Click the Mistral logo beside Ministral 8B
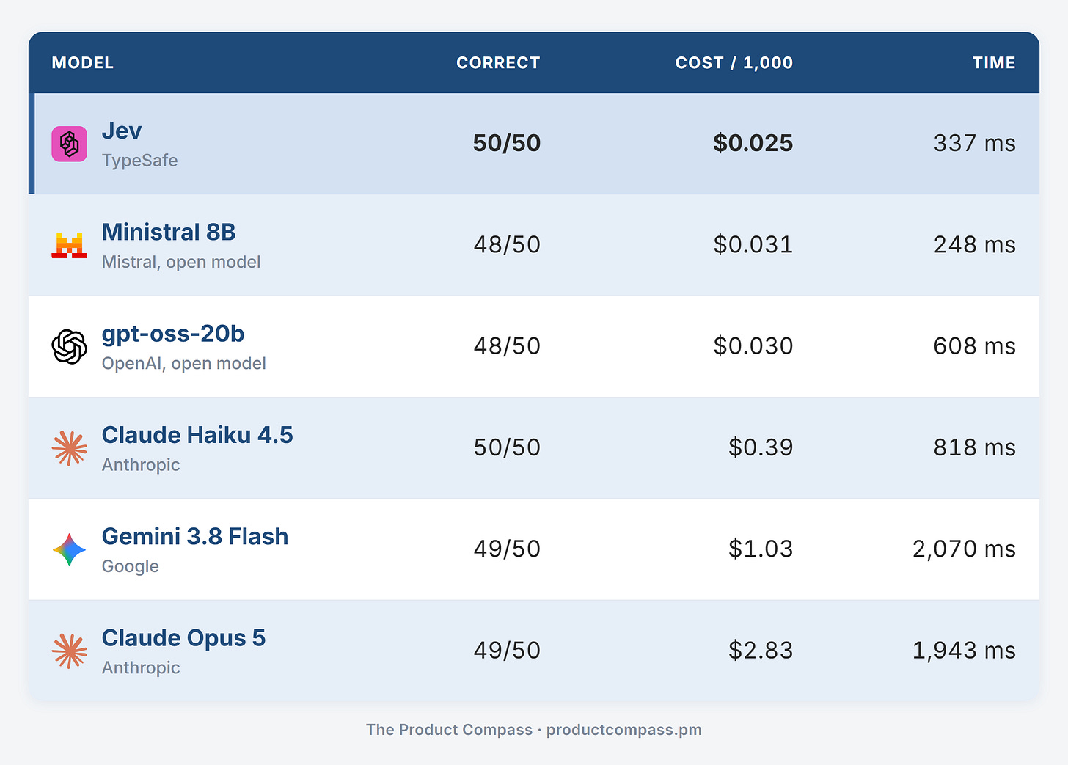The height and width of the screenshot is (765, 1068). 70,245
